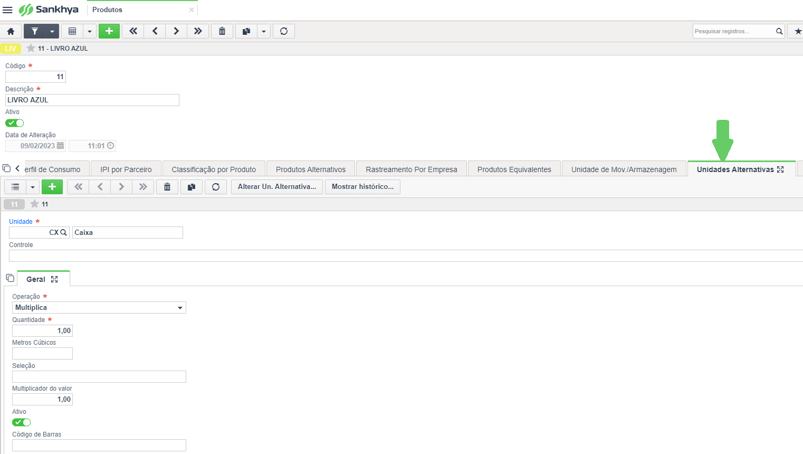The height and width of the screenshot is (454, 803).
Task: Jump to first product record
Action: click(x=133, y=31)
